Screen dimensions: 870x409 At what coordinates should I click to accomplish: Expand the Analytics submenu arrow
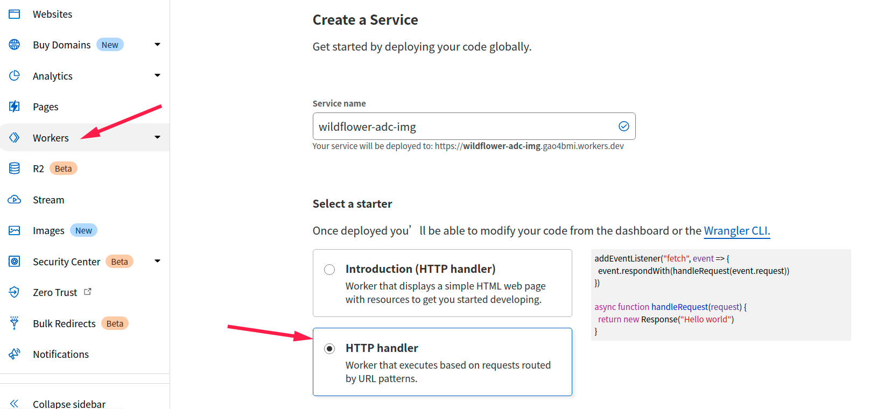(x=157, y=75)
